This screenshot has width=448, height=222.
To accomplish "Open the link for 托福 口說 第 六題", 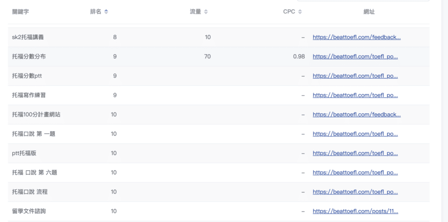I will click(355, 173).
